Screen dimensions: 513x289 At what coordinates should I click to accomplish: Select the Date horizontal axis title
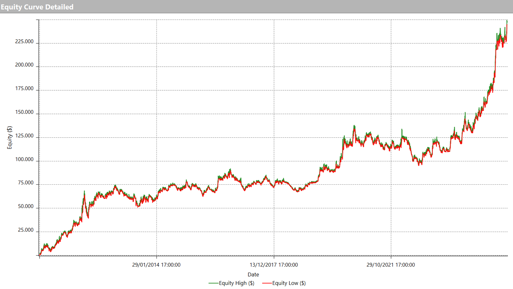(x=253, y=274)
